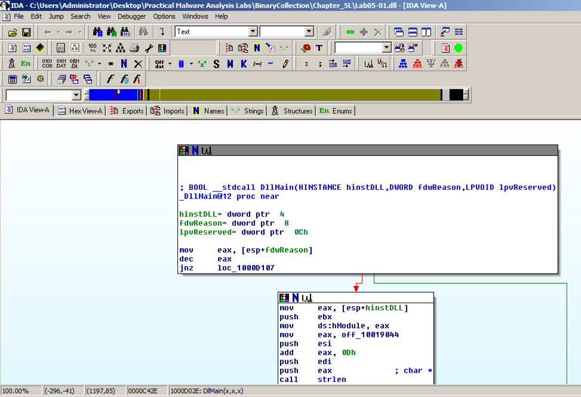The height and width of the screenshot is (397, 581).
Task: Click the yellow T text icon
Action: pos(319,48)
